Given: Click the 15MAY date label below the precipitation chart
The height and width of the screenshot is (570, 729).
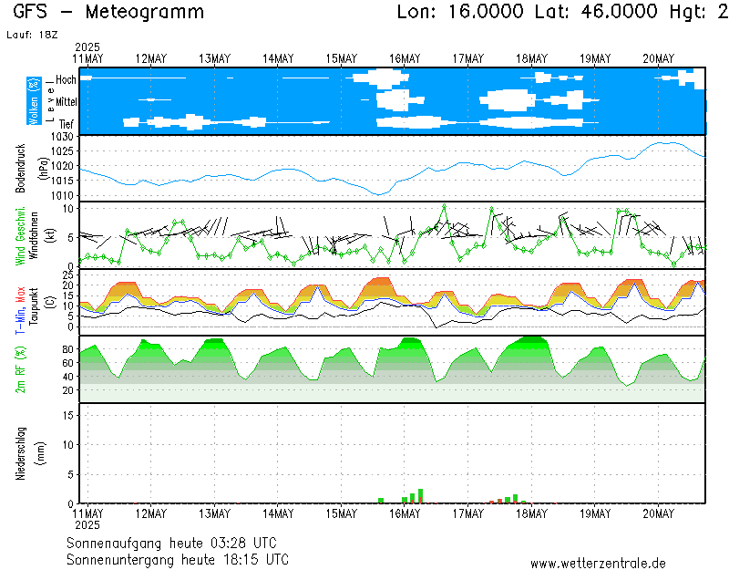Looking at the screenshot, I should (341, 513).
